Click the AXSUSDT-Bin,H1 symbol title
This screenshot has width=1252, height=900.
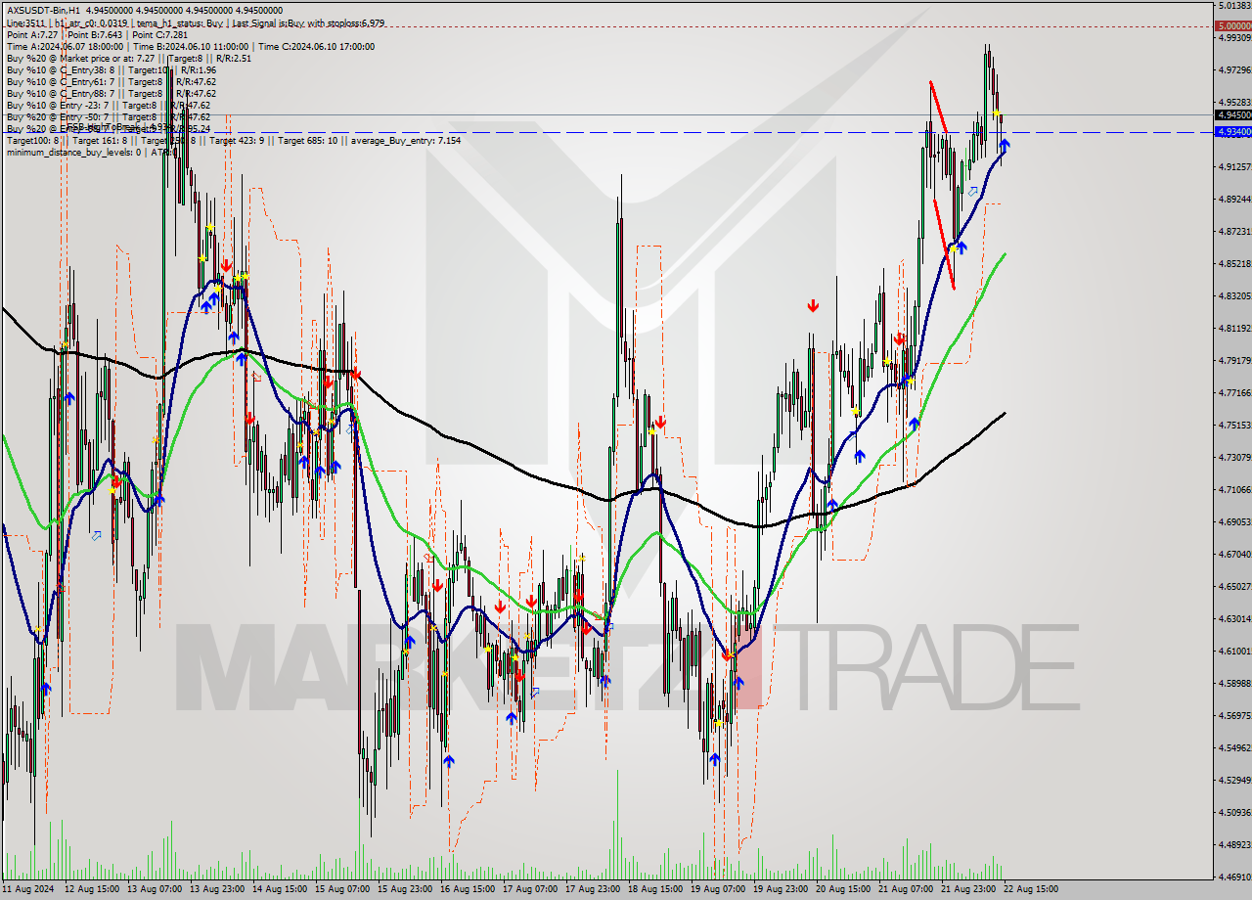[x=44, y=11]
